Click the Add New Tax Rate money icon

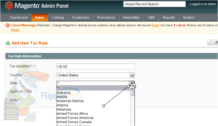pyautogui.click(x=8, y=43)
